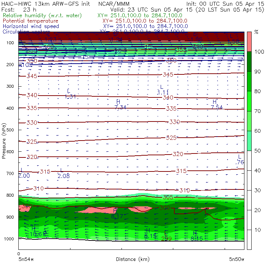Click the '%' unit label above the colorbar

pos(256,32)
